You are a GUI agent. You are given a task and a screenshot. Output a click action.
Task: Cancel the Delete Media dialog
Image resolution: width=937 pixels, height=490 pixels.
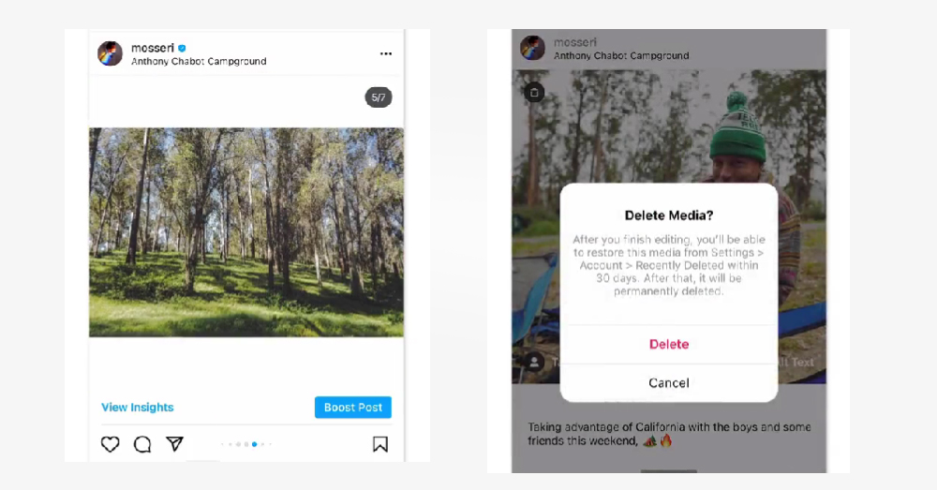click(x=669, y=383)
